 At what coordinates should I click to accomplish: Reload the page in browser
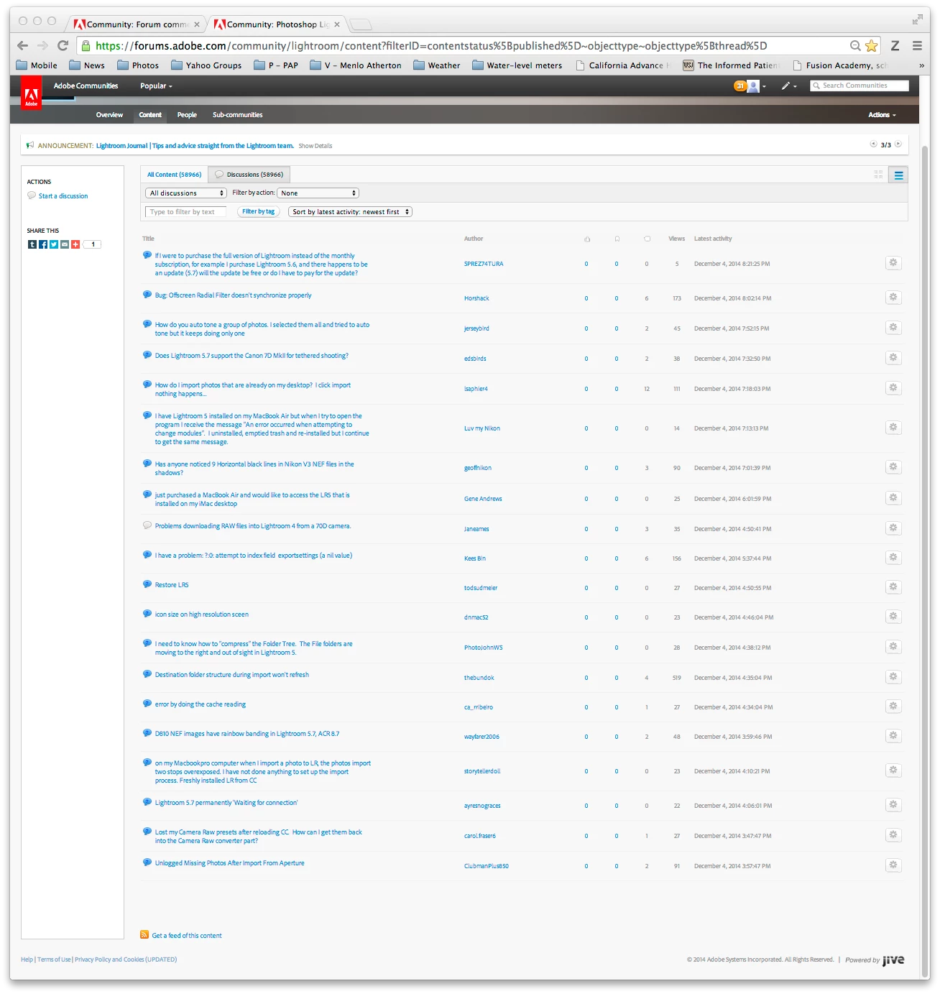pyautogui.click(x=63, y=45)
